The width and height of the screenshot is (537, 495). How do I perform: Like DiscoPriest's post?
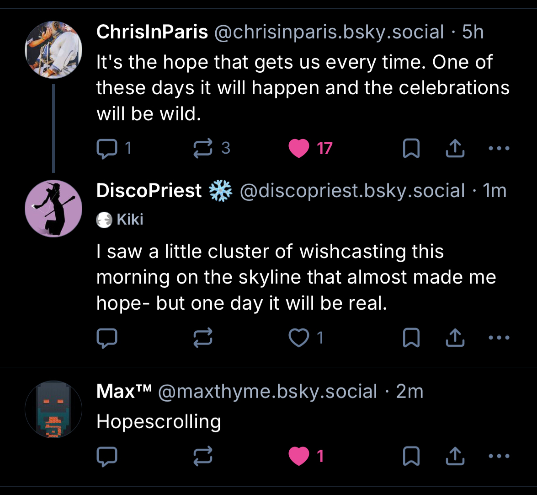pyautogui.click(x=299, y=338)
